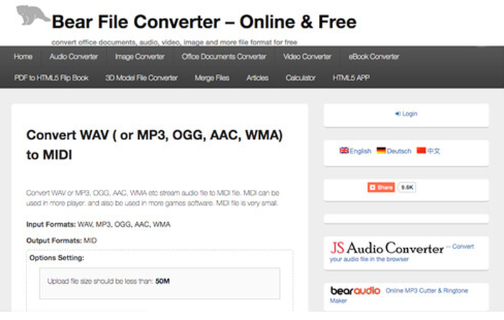Click the 'Options Setting:' label
The width and height of the screenshot is (504, 320).
click(x=56, y=257)
